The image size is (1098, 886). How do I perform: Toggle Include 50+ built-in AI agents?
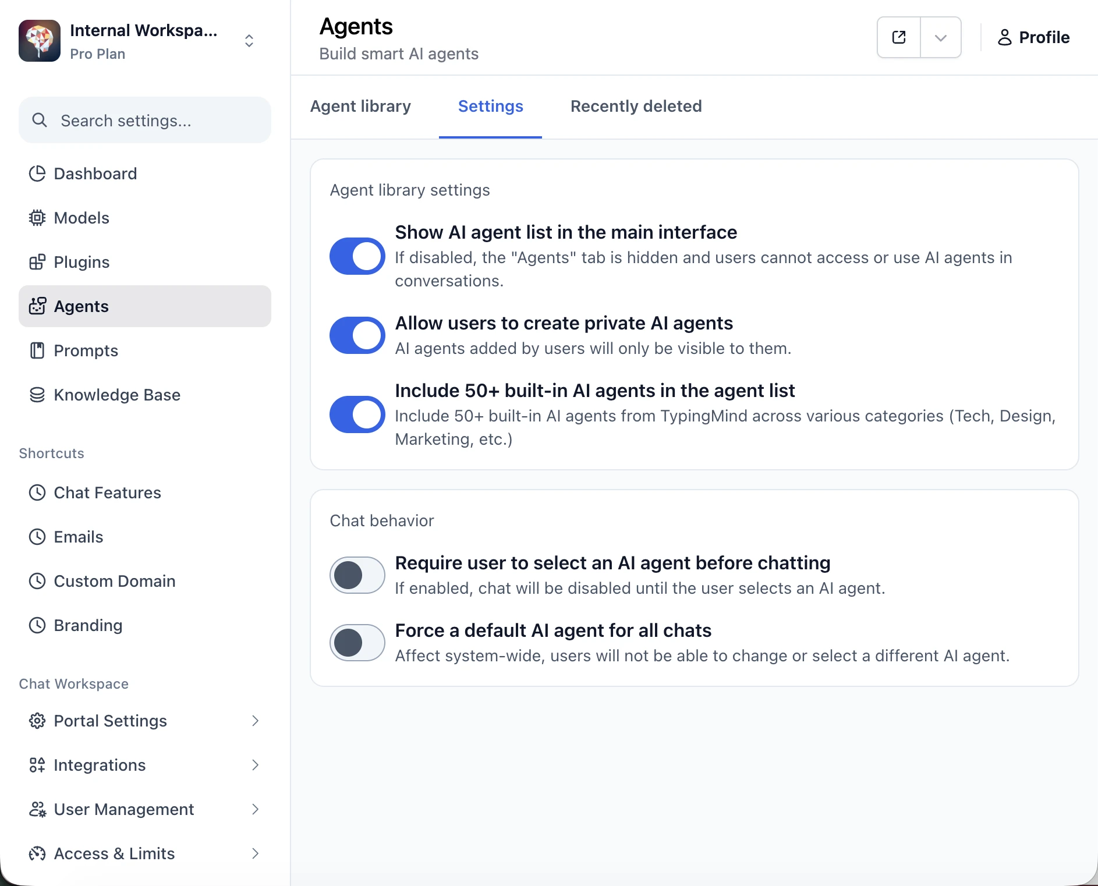357,414
